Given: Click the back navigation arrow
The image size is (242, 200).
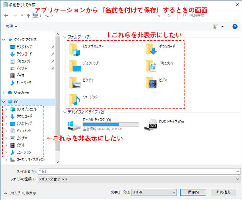Looking at the screenshot, I should (x=6, y=16).
